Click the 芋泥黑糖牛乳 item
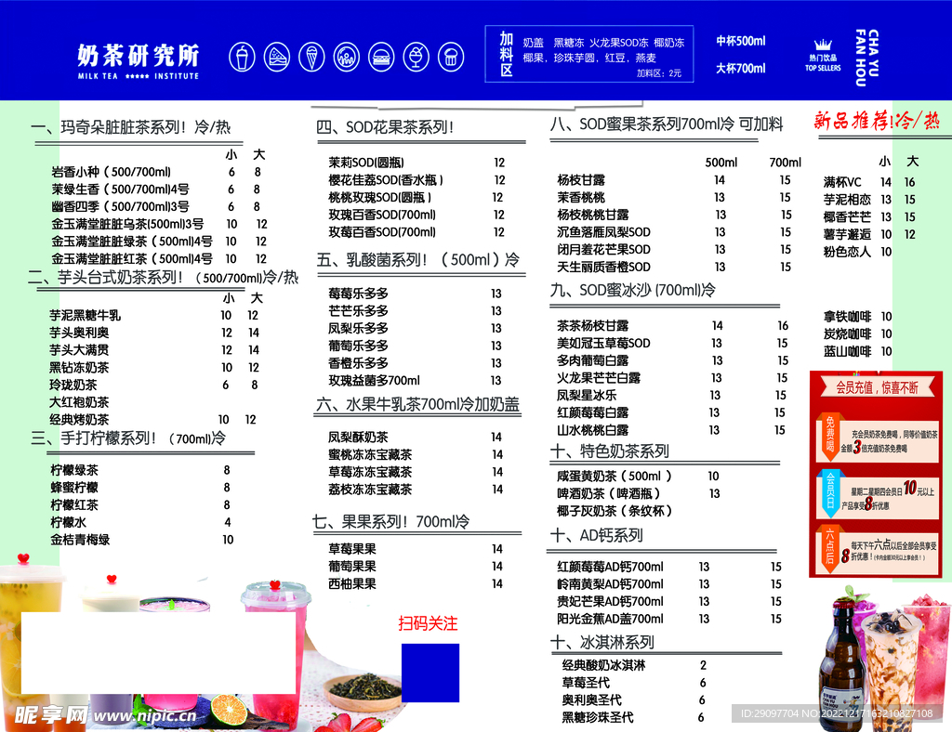952x732 pixels. tap(85, 316)
